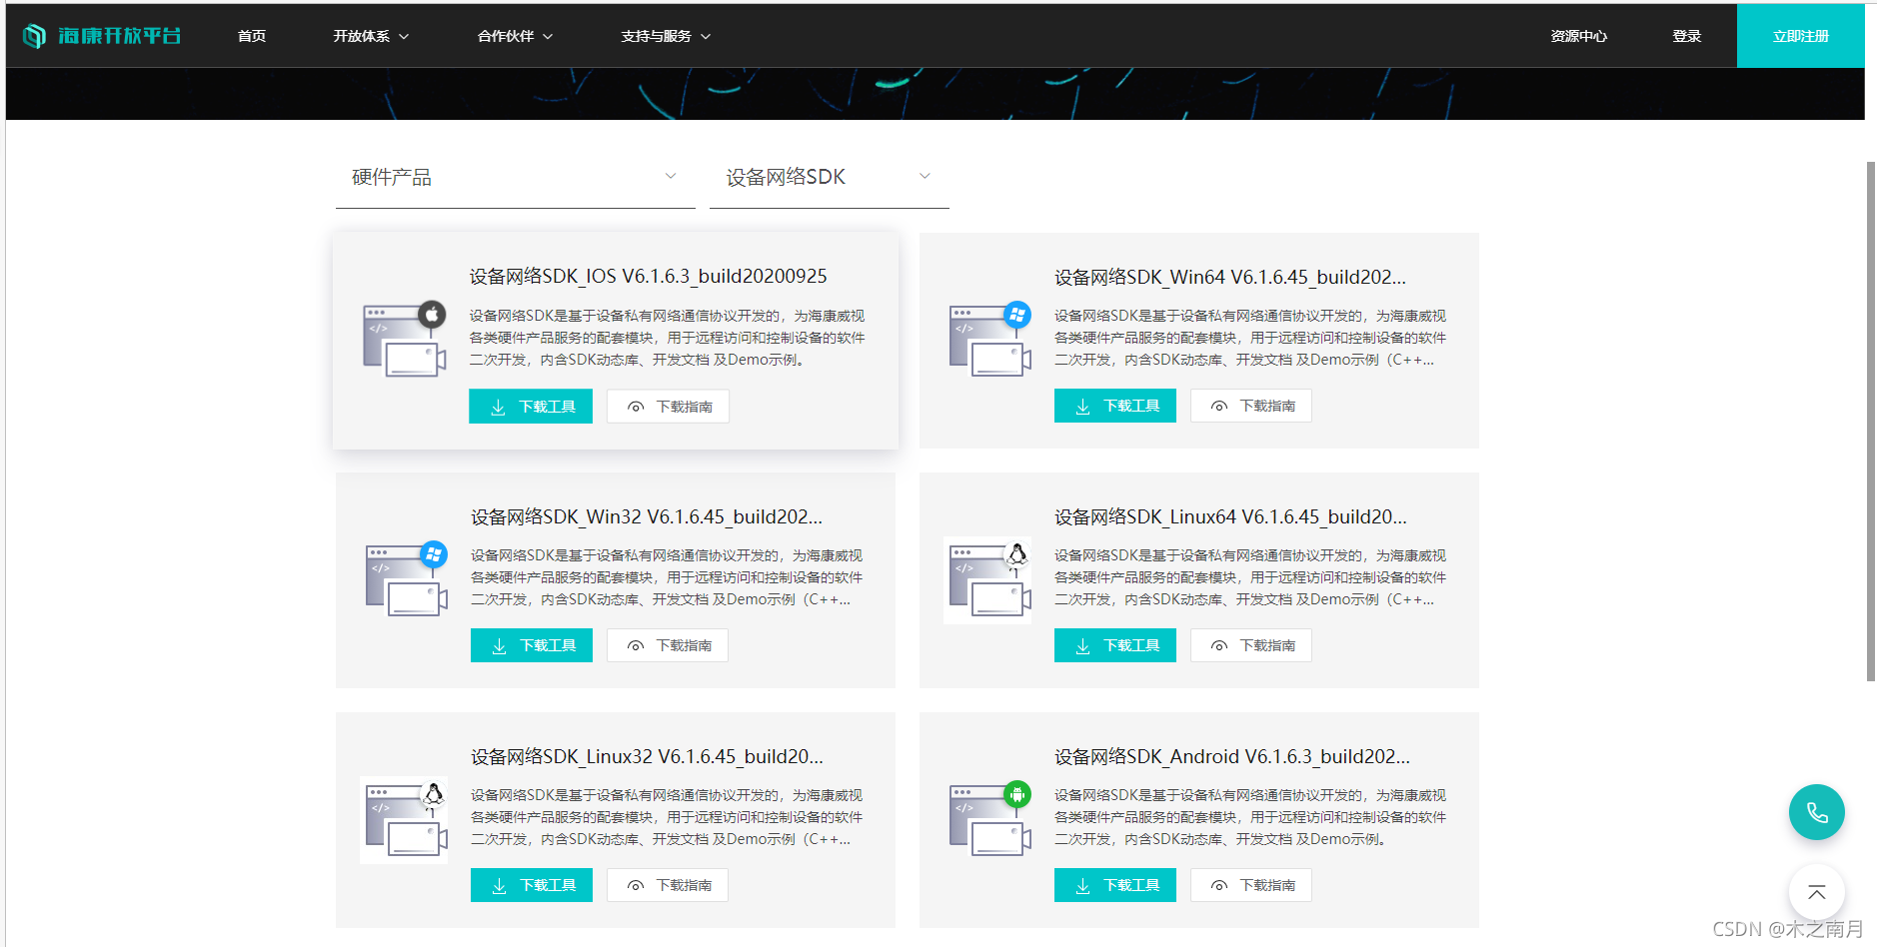
Task: Download tool for 设备网络SDK_Linux64
Action: (1115, 645)
